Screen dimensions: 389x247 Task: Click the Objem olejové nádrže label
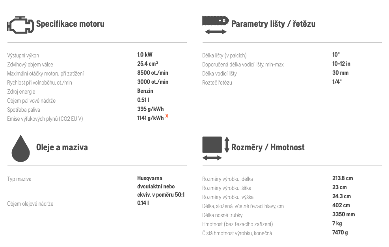30,204
